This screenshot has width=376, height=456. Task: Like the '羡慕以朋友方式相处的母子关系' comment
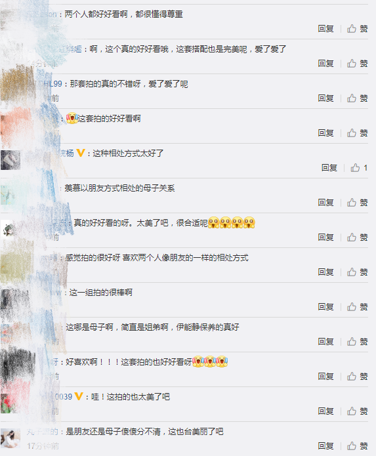pyautogui.click(x=357, y=202)
